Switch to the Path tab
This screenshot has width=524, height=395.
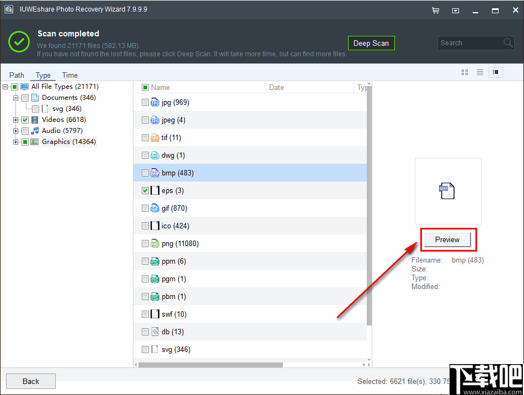pyautogui.click(x=17, y=75)
